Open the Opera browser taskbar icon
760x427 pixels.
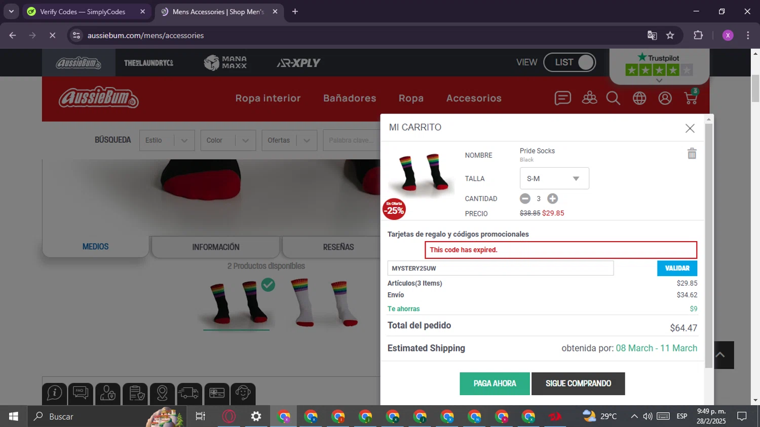[x=229, y=416]
